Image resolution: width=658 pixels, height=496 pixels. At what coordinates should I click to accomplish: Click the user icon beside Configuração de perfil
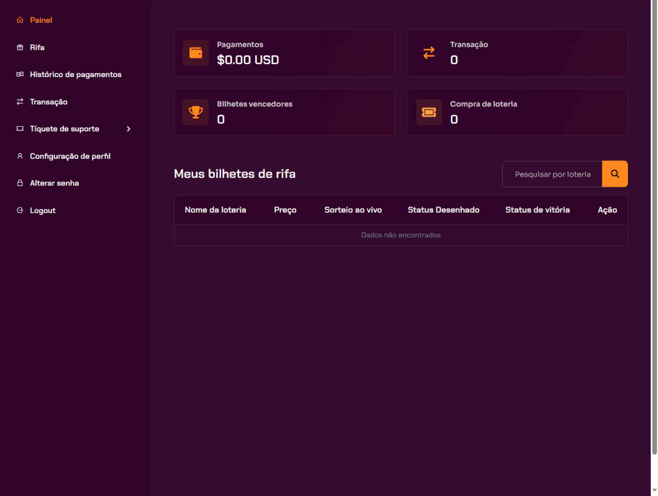pos(20,156)
